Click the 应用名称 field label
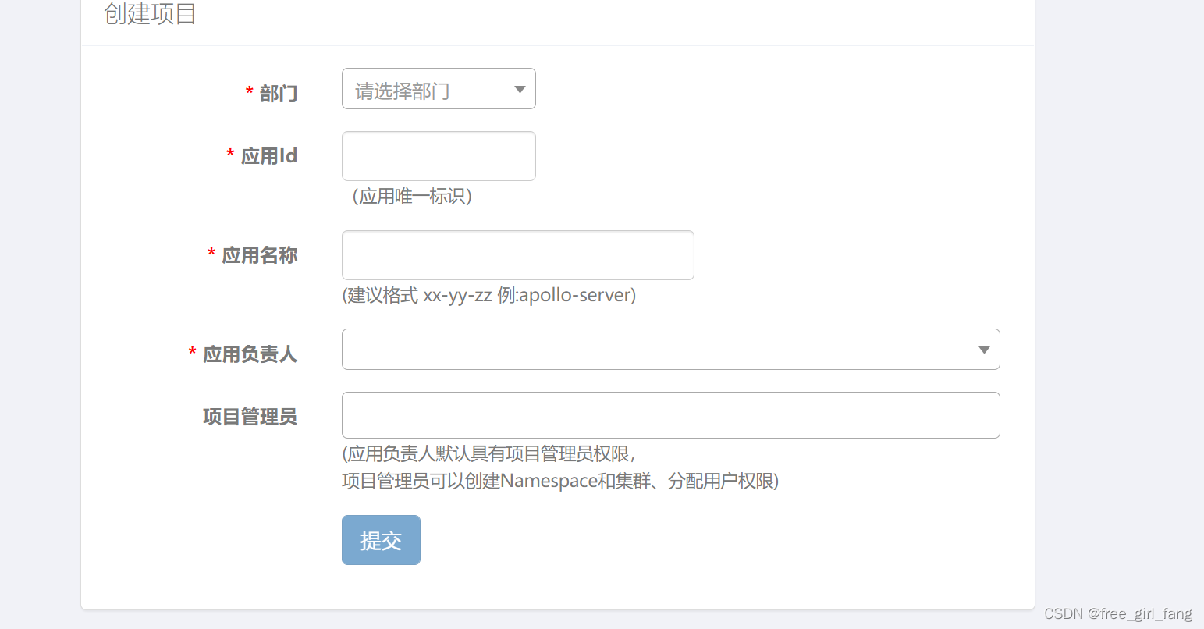The image size is (1204, 629). click(x=260, y=255)
